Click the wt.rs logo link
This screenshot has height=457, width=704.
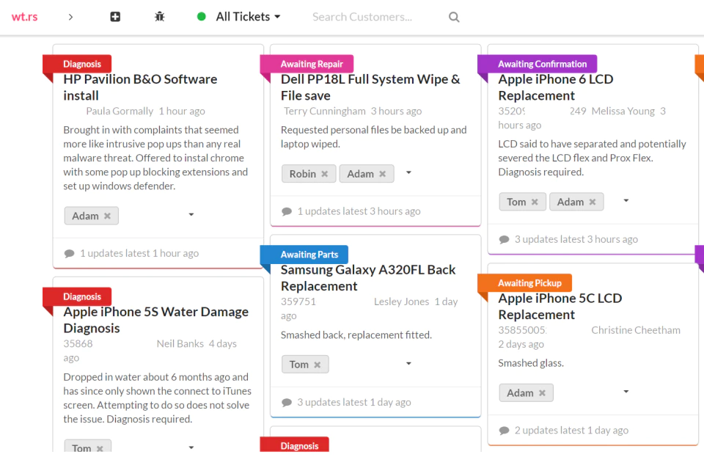pos(25,17)
